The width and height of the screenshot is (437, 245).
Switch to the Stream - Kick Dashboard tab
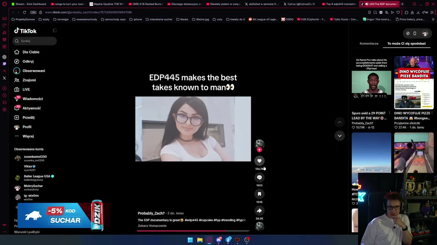coord(29,4)
